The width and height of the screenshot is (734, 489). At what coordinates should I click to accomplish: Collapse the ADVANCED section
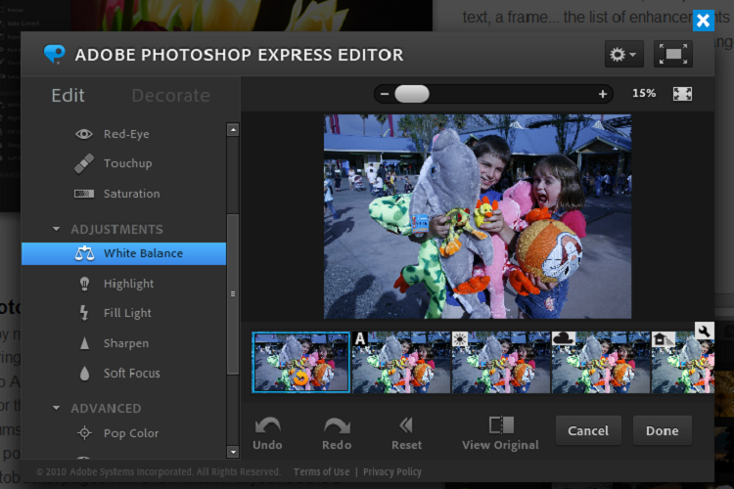(x=56, y=408)
